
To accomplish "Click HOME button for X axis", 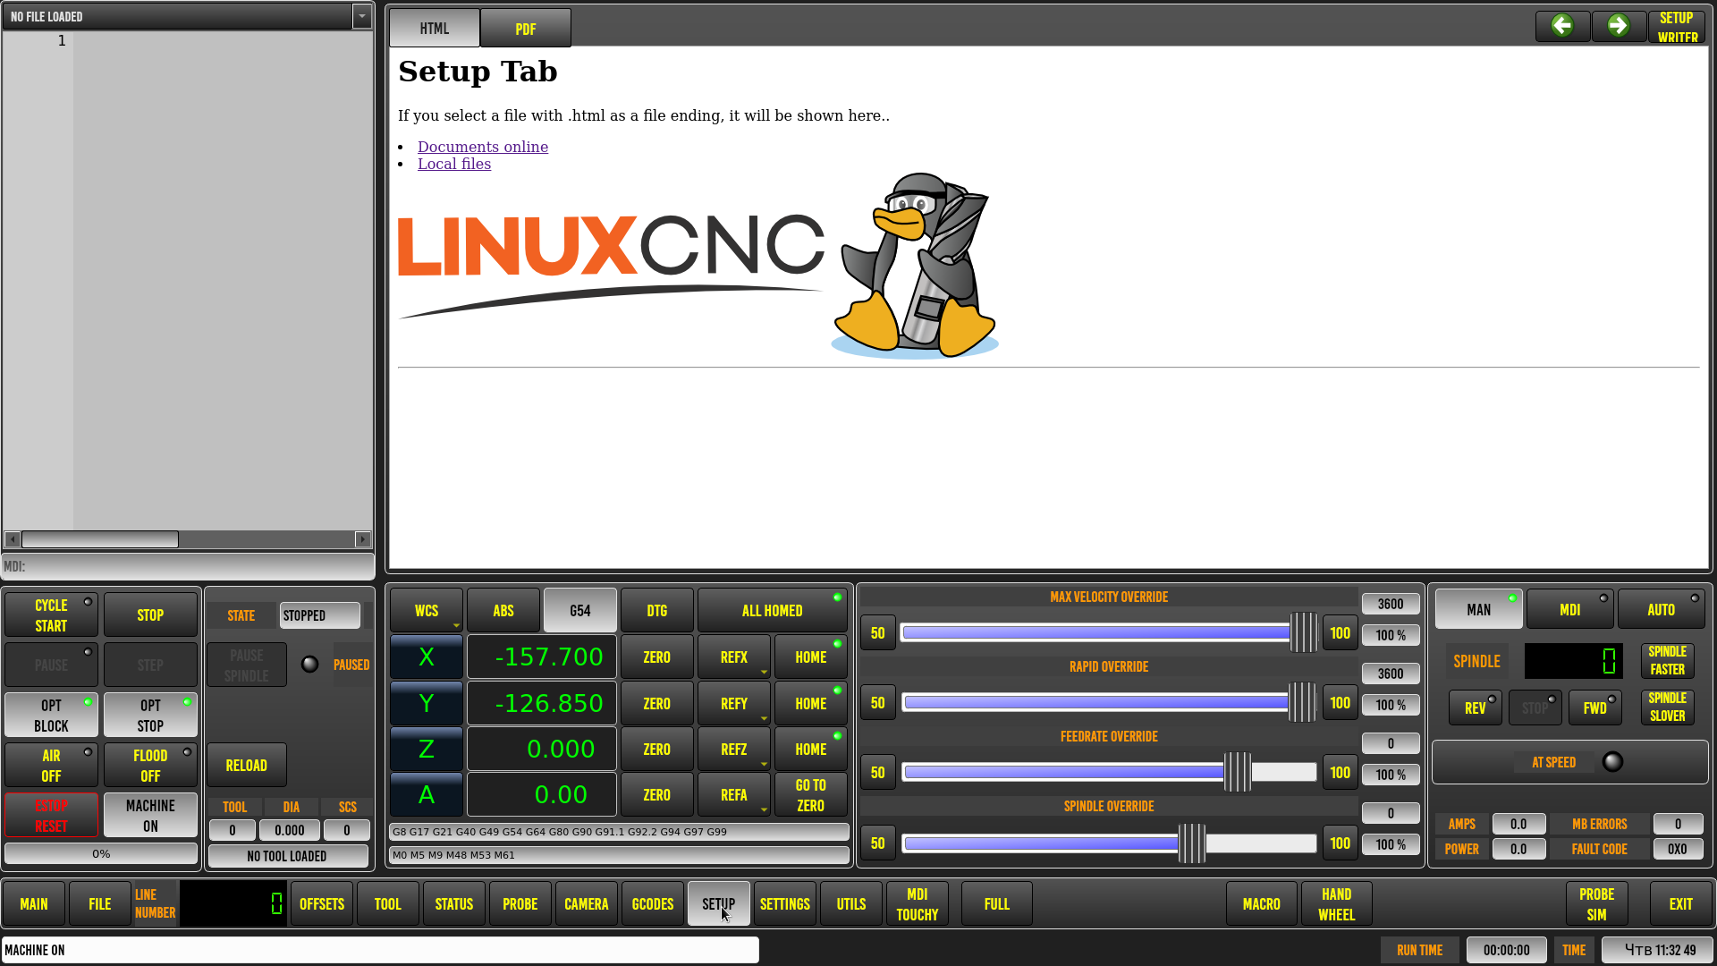I will coord(811,657).
